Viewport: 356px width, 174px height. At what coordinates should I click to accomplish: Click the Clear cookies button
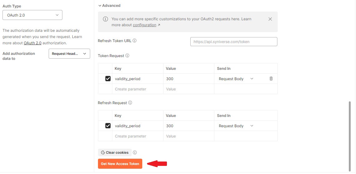click(x=115, y=152)
